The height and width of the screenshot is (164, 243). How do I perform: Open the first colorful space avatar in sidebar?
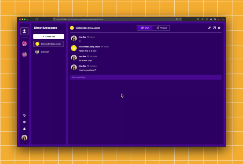tap(24, 44)
